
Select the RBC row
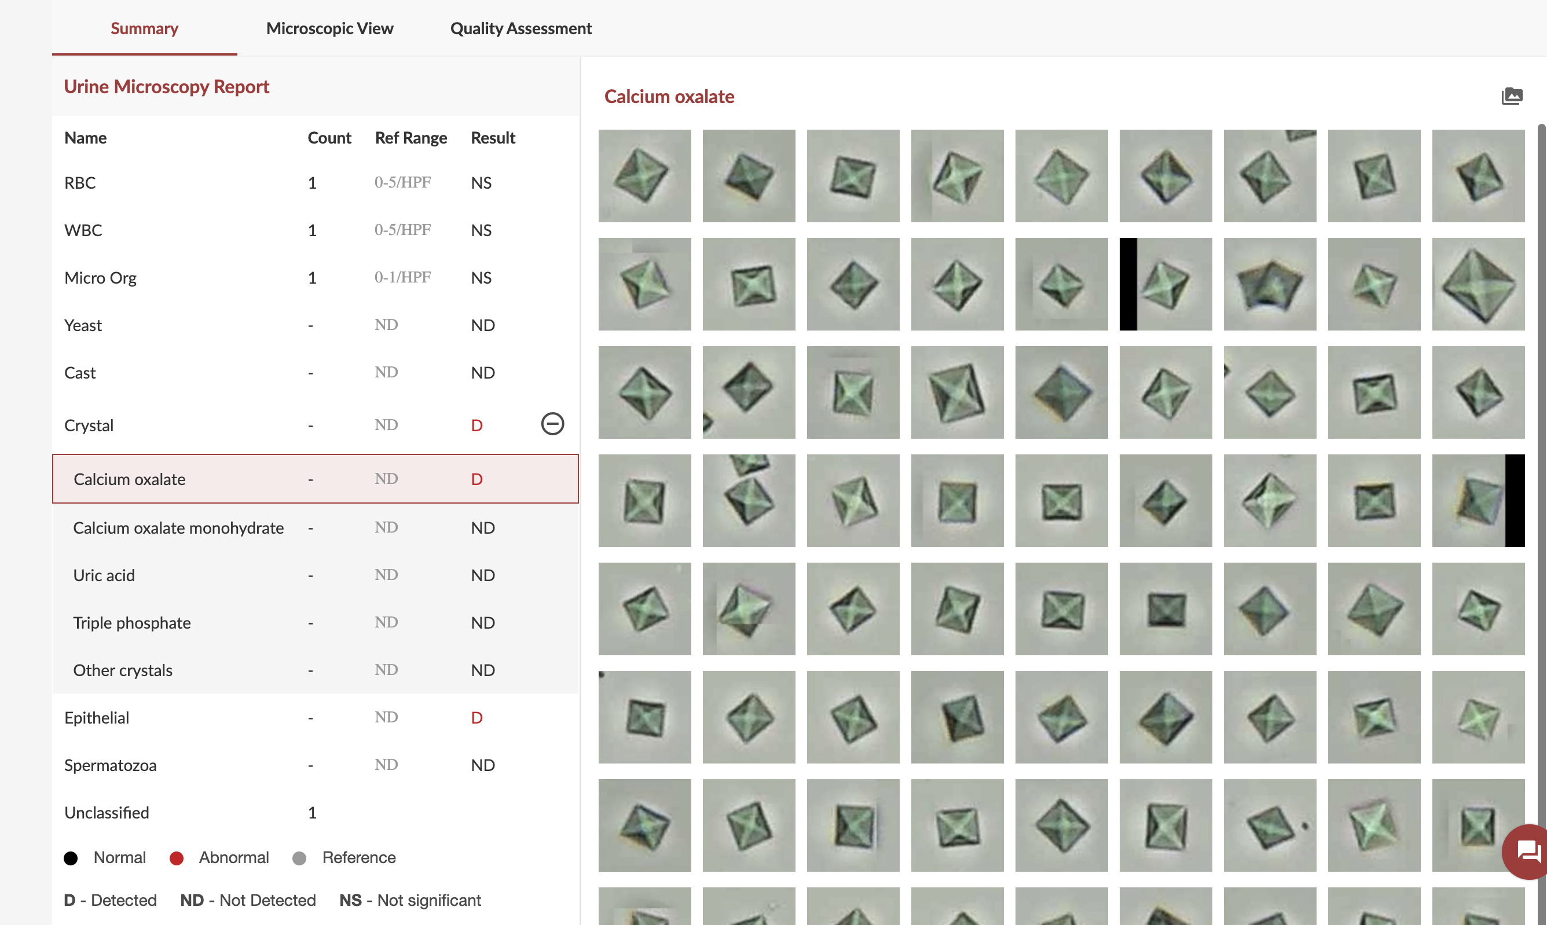tap(316, 183)
